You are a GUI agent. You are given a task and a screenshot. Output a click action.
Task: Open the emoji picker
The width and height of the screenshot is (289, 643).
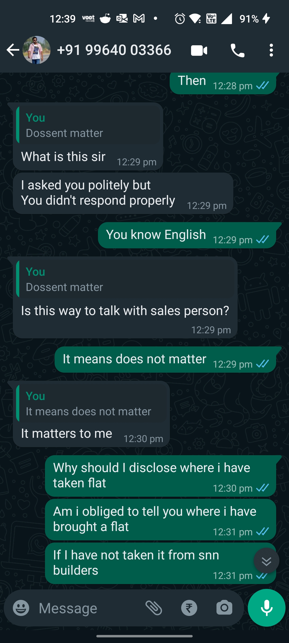click(21, 608)
